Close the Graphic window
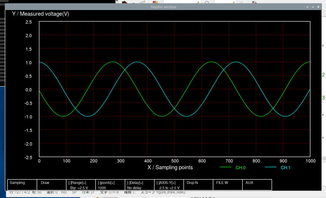This screenshot has width=326, height=198. point(318,7)
